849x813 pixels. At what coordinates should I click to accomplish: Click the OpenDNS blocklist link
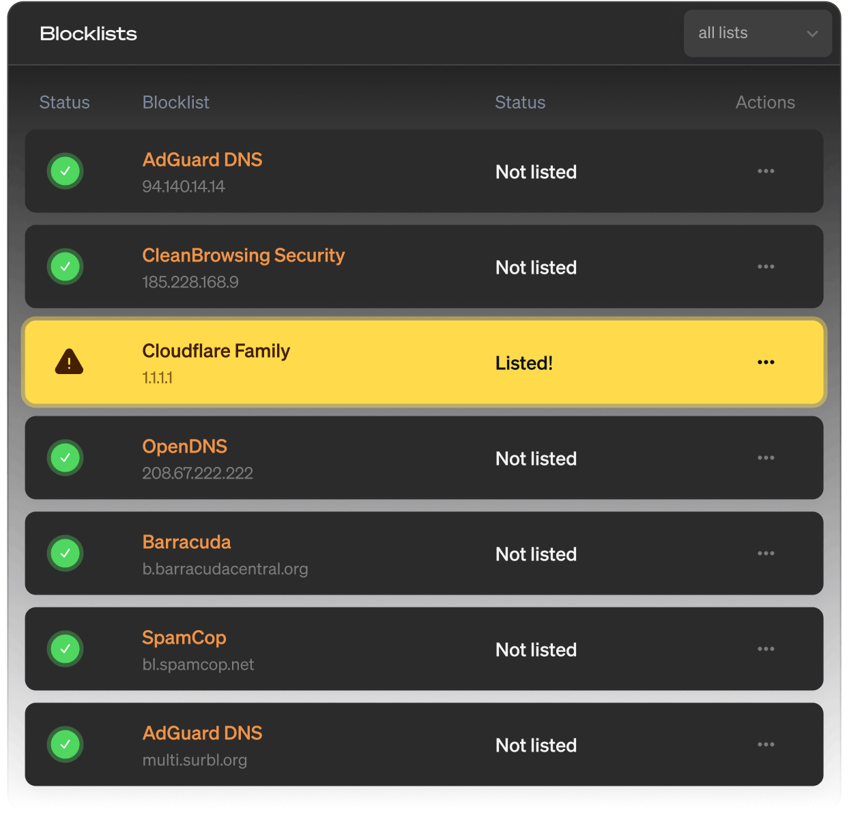184,446
